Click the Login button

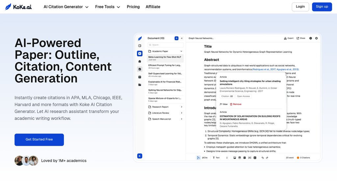pyautogui.click(x=300, y=7)
